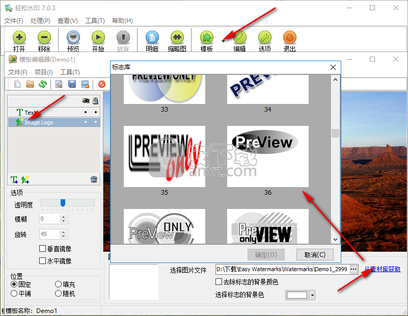This screenshot has height=316, width=408.
Task: Click the green refresh arrows in template editor
Action: coord(43,84)
